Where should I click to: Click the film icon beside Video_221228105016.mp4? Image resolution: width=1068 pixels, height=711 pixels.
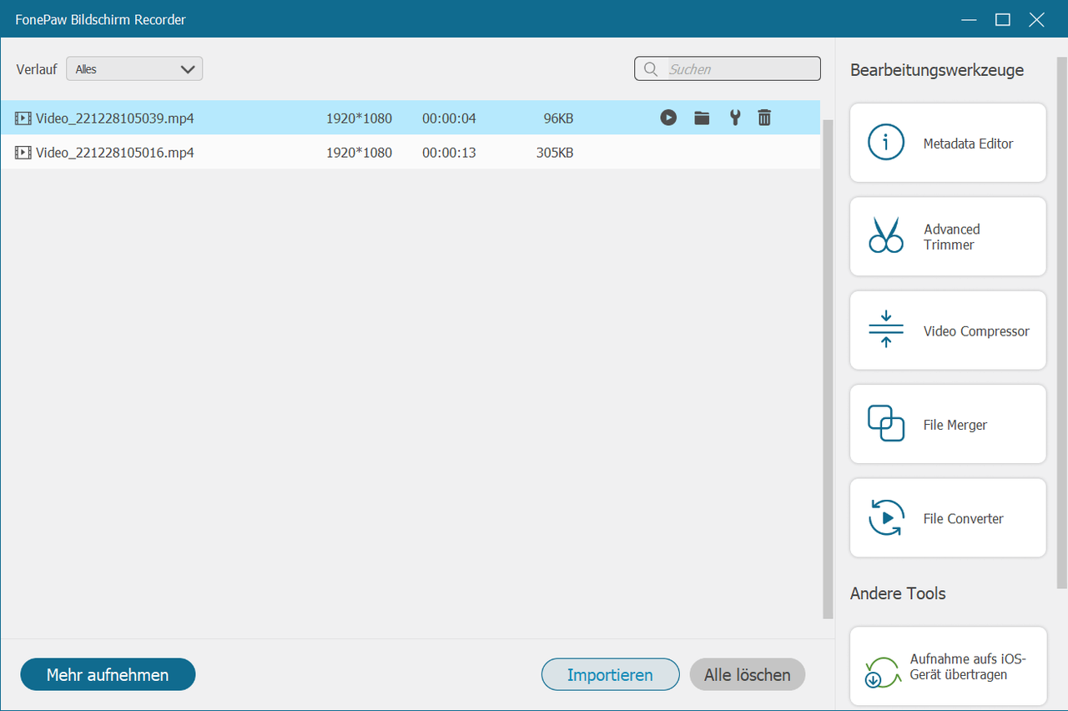coord(23,153)
